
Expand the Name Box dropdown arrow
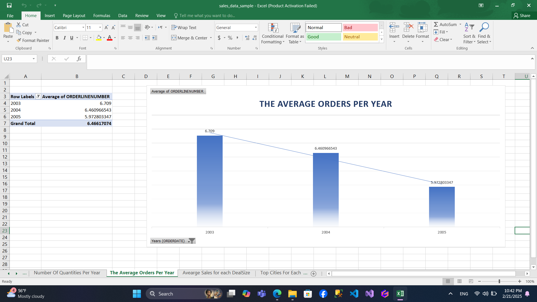[x=34, y=59]
